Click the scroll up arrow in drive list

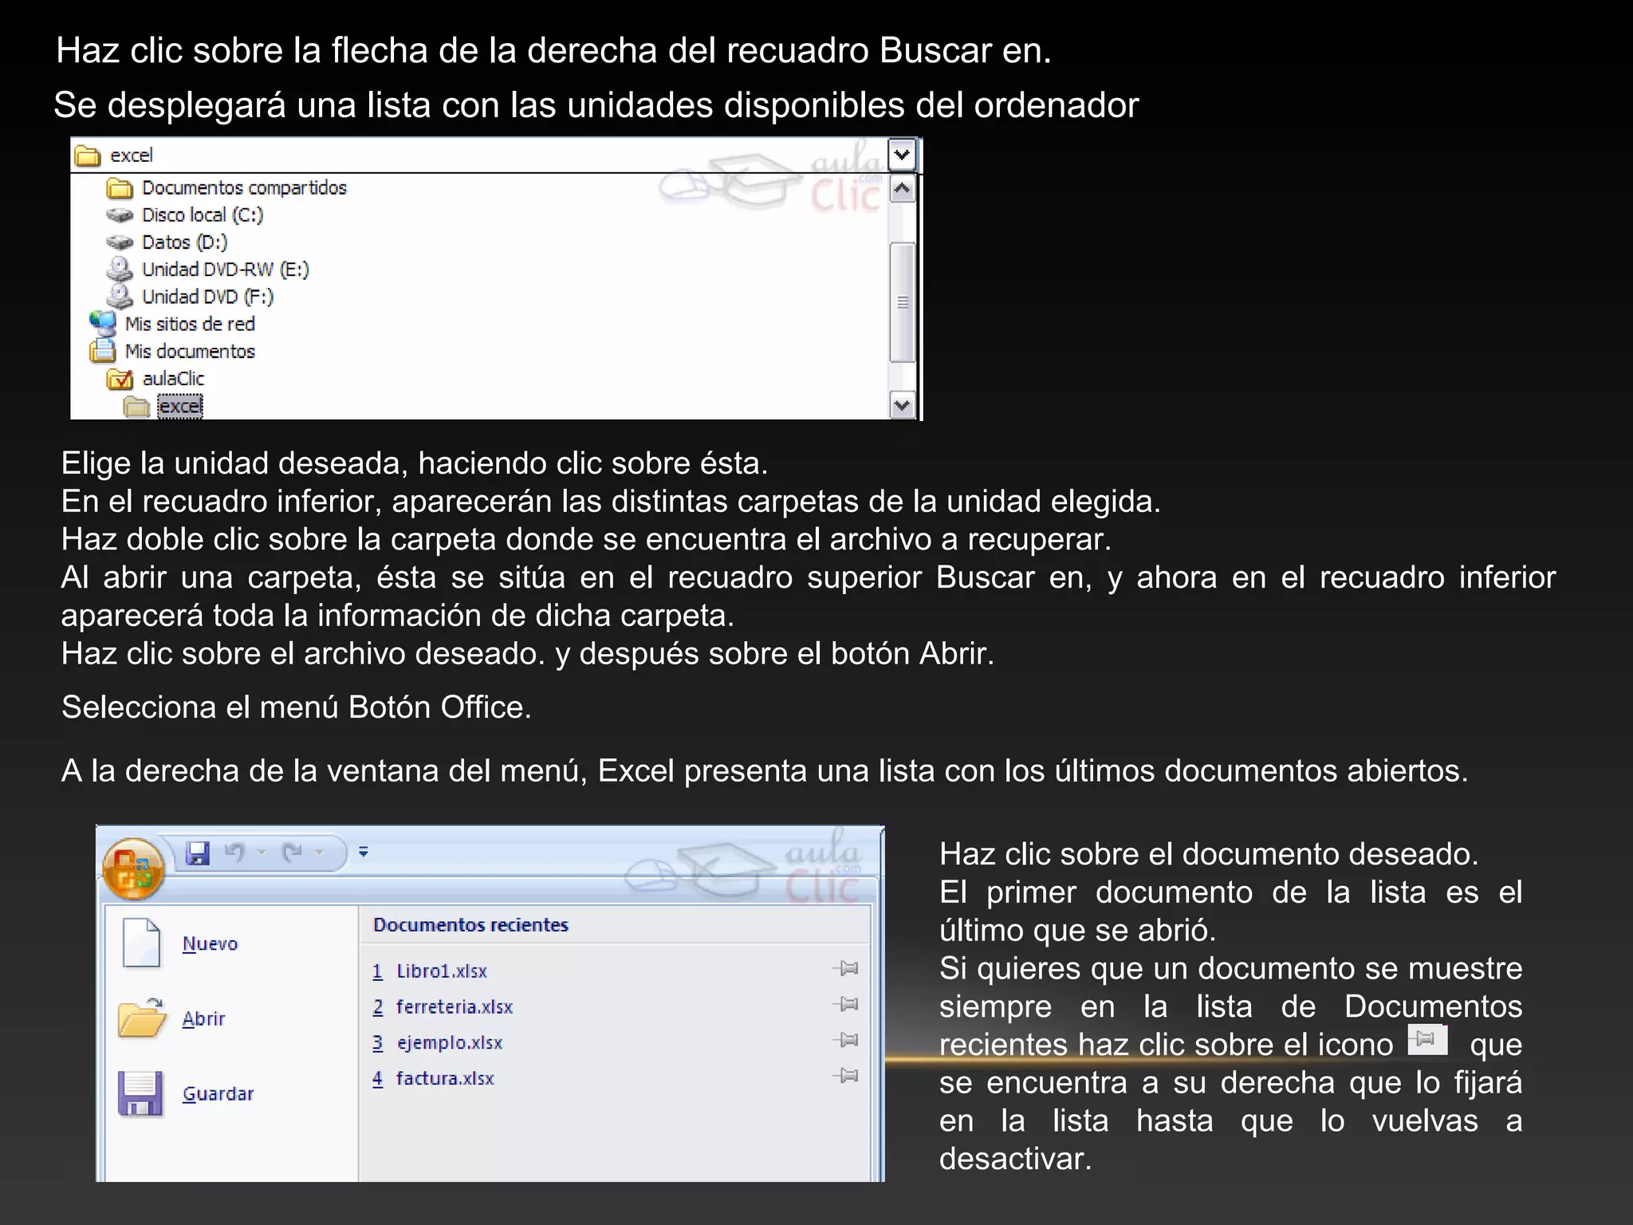click(902, 189)
